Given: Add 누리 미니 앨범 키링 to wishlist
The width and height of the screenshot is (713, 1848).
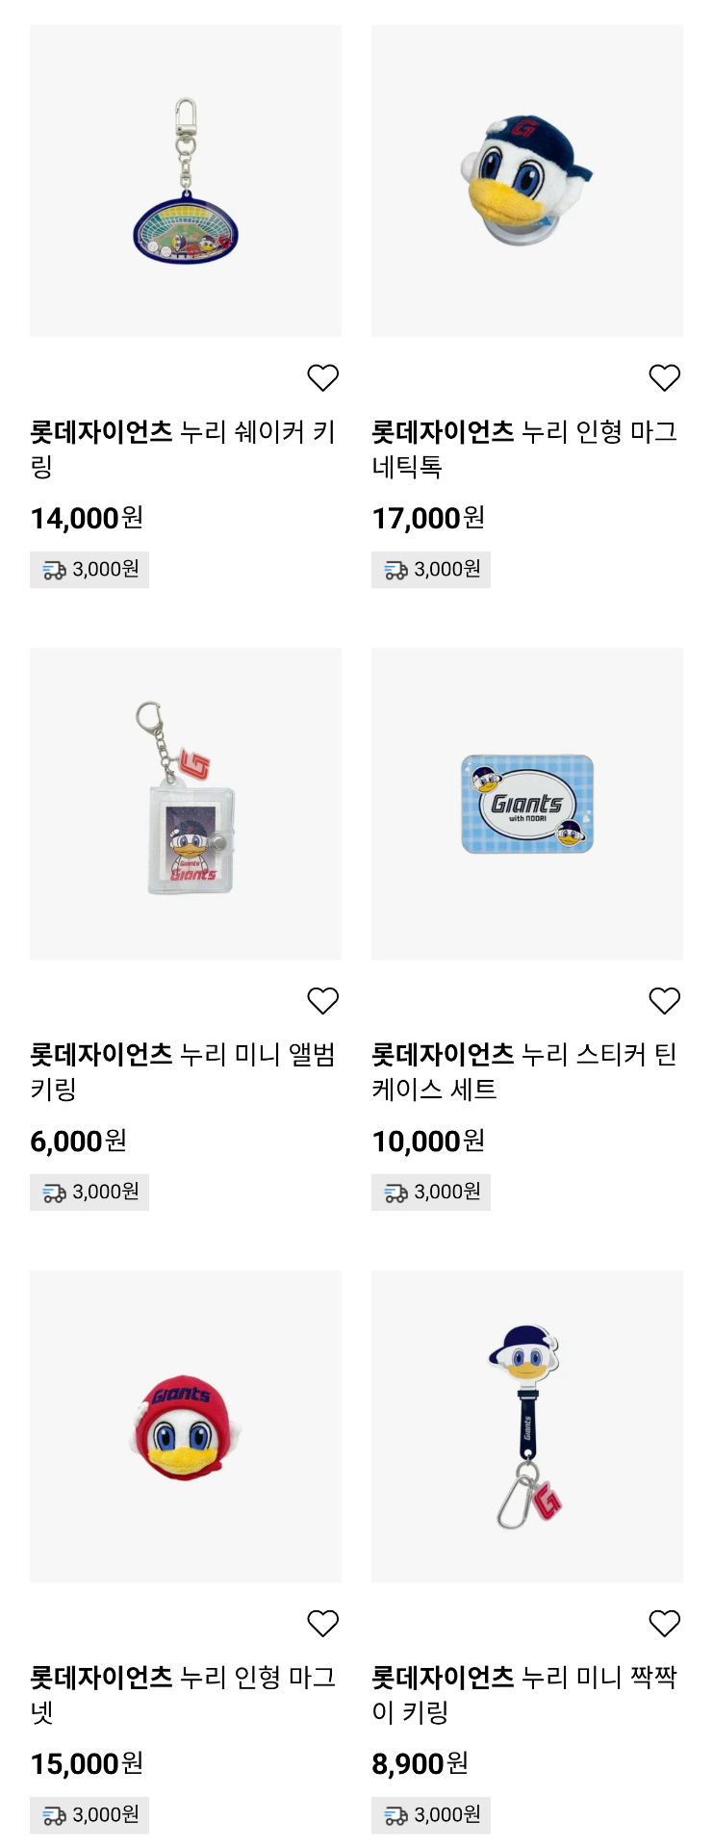Looking at the screenshot, I should [x=323, y=1001].
